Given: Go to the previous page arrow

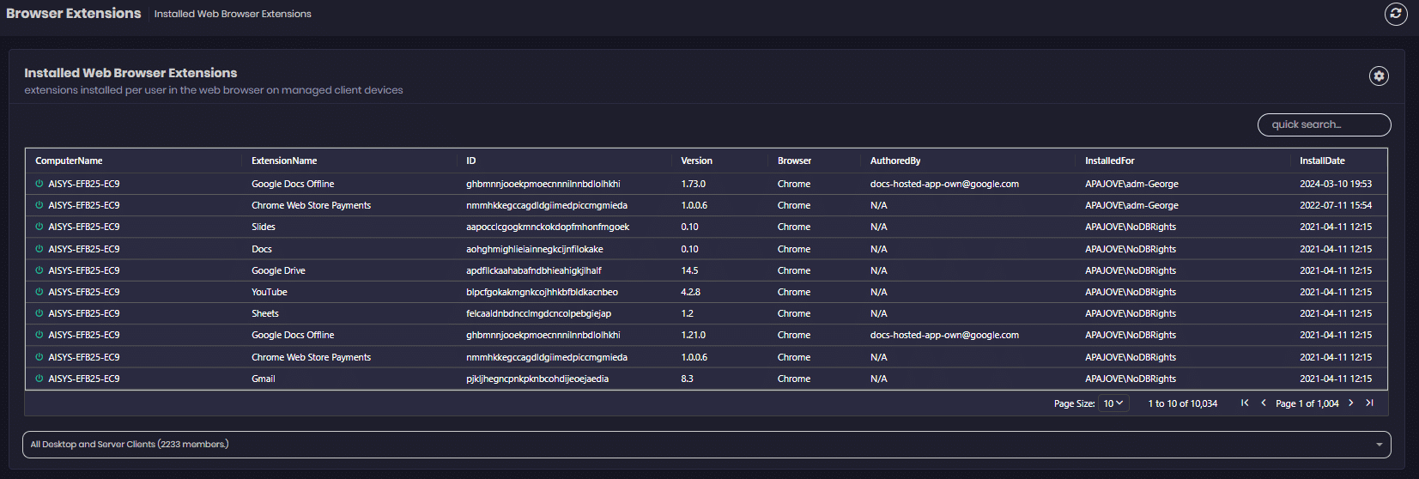Looking at the screenshot, I should click(x=1264, y=403).
